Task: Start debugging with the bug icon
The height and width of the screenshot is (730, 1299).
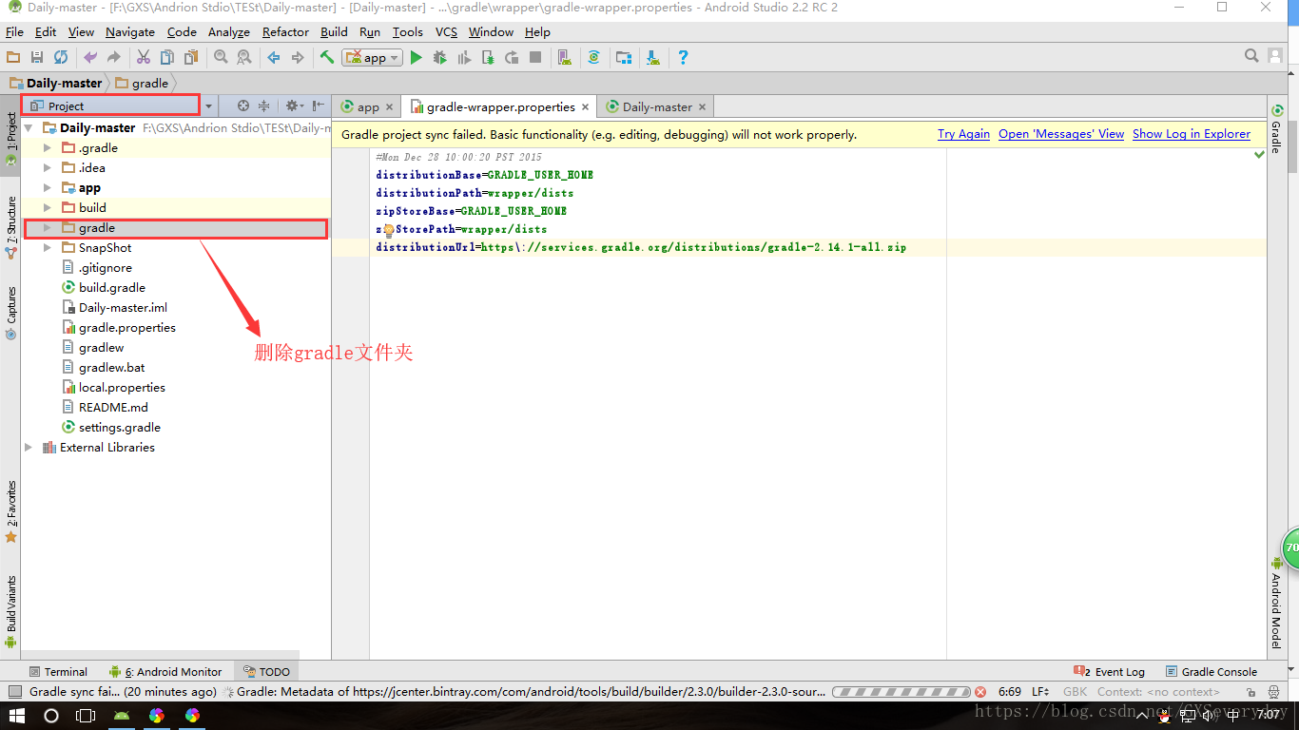Action: 439,58
